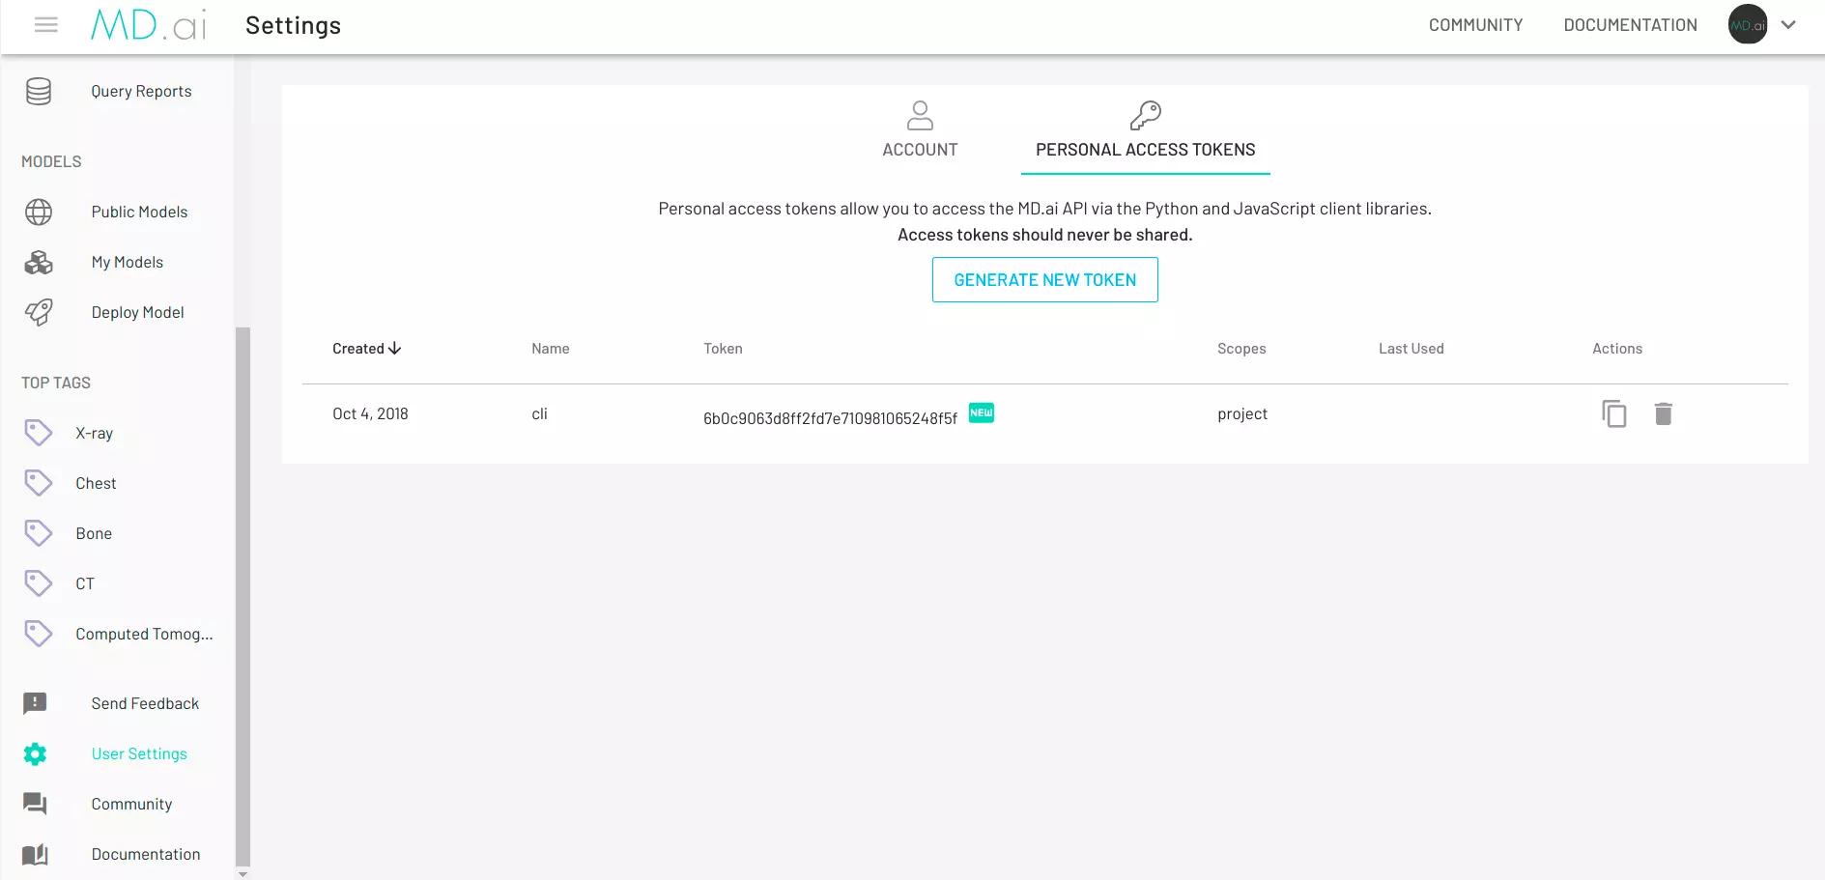The height and width of the screenshot is (880, 1825).
Task: Select the Public Models globe icon
Action: (38, 212)
